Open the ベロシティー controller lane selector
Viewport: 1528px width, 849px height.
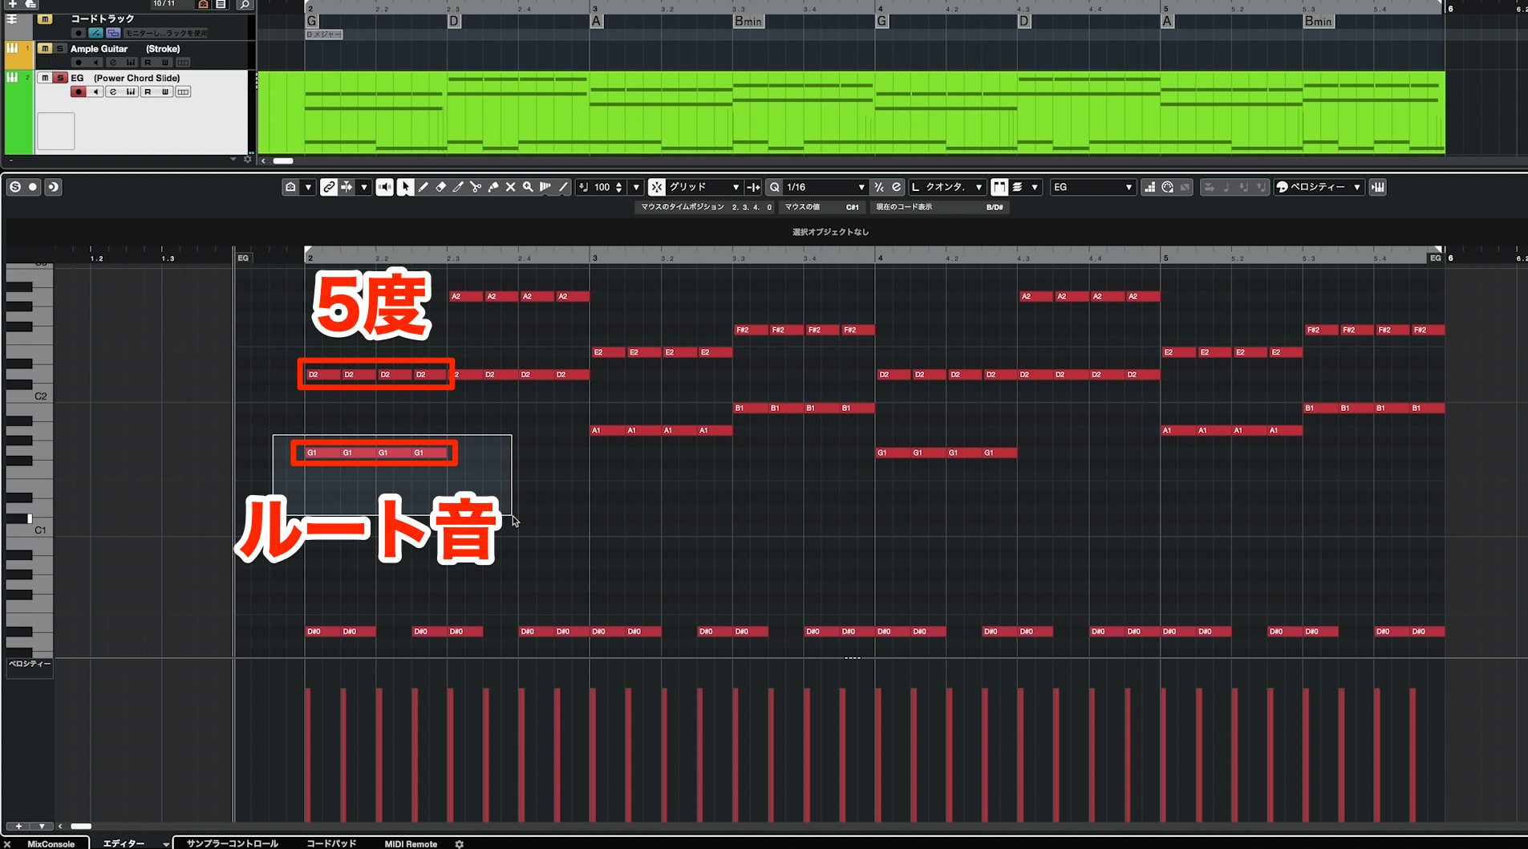tap(30, 664)
